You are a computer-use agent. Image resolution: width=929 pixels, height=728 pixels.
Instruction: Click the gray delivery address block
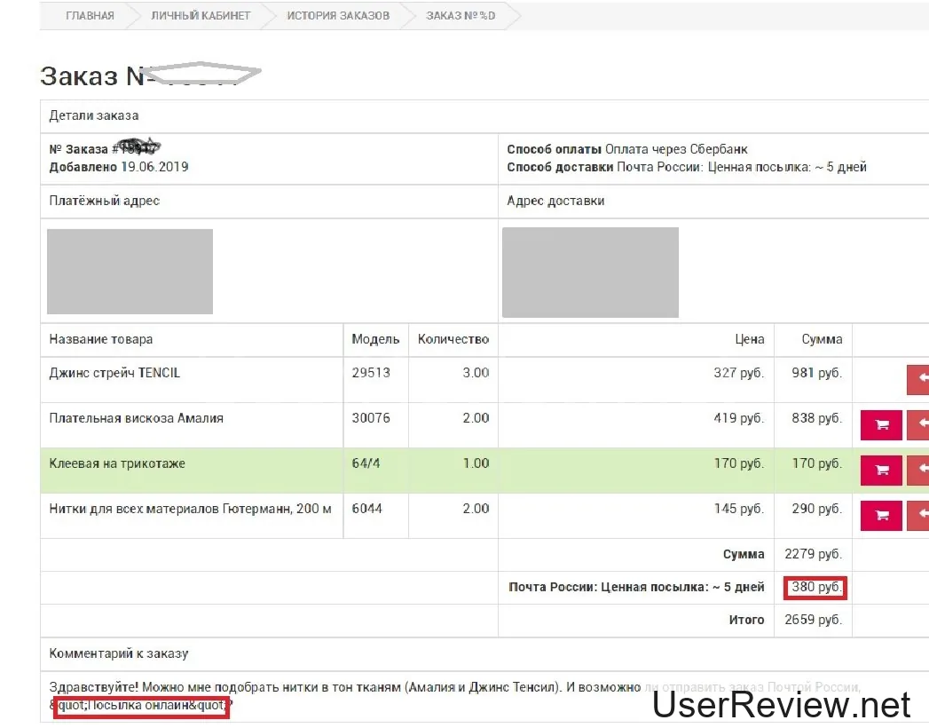click(590, 273)
